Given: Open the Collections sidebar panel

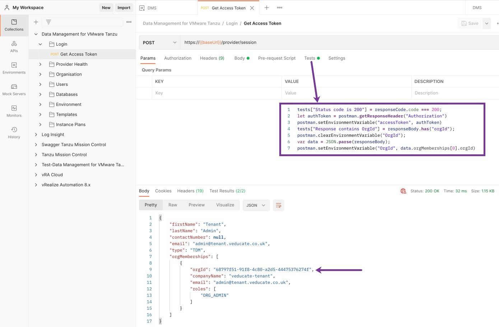Looking at the screenshot, I should 14,25.
